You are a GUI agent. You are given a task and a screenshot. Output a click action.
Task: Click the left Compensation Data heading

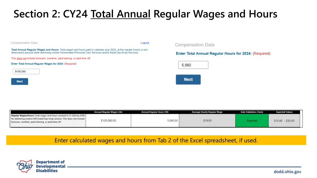(24, 43)
